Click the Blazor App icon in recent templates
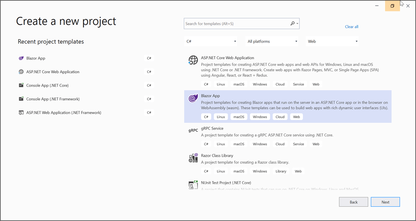This screenshot has height=221, width=416. tap(21, 58)
